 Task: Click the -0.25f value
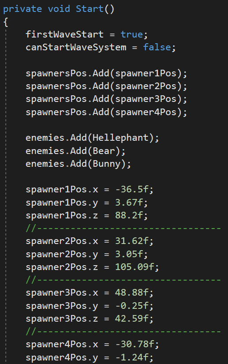pos(132,306)
